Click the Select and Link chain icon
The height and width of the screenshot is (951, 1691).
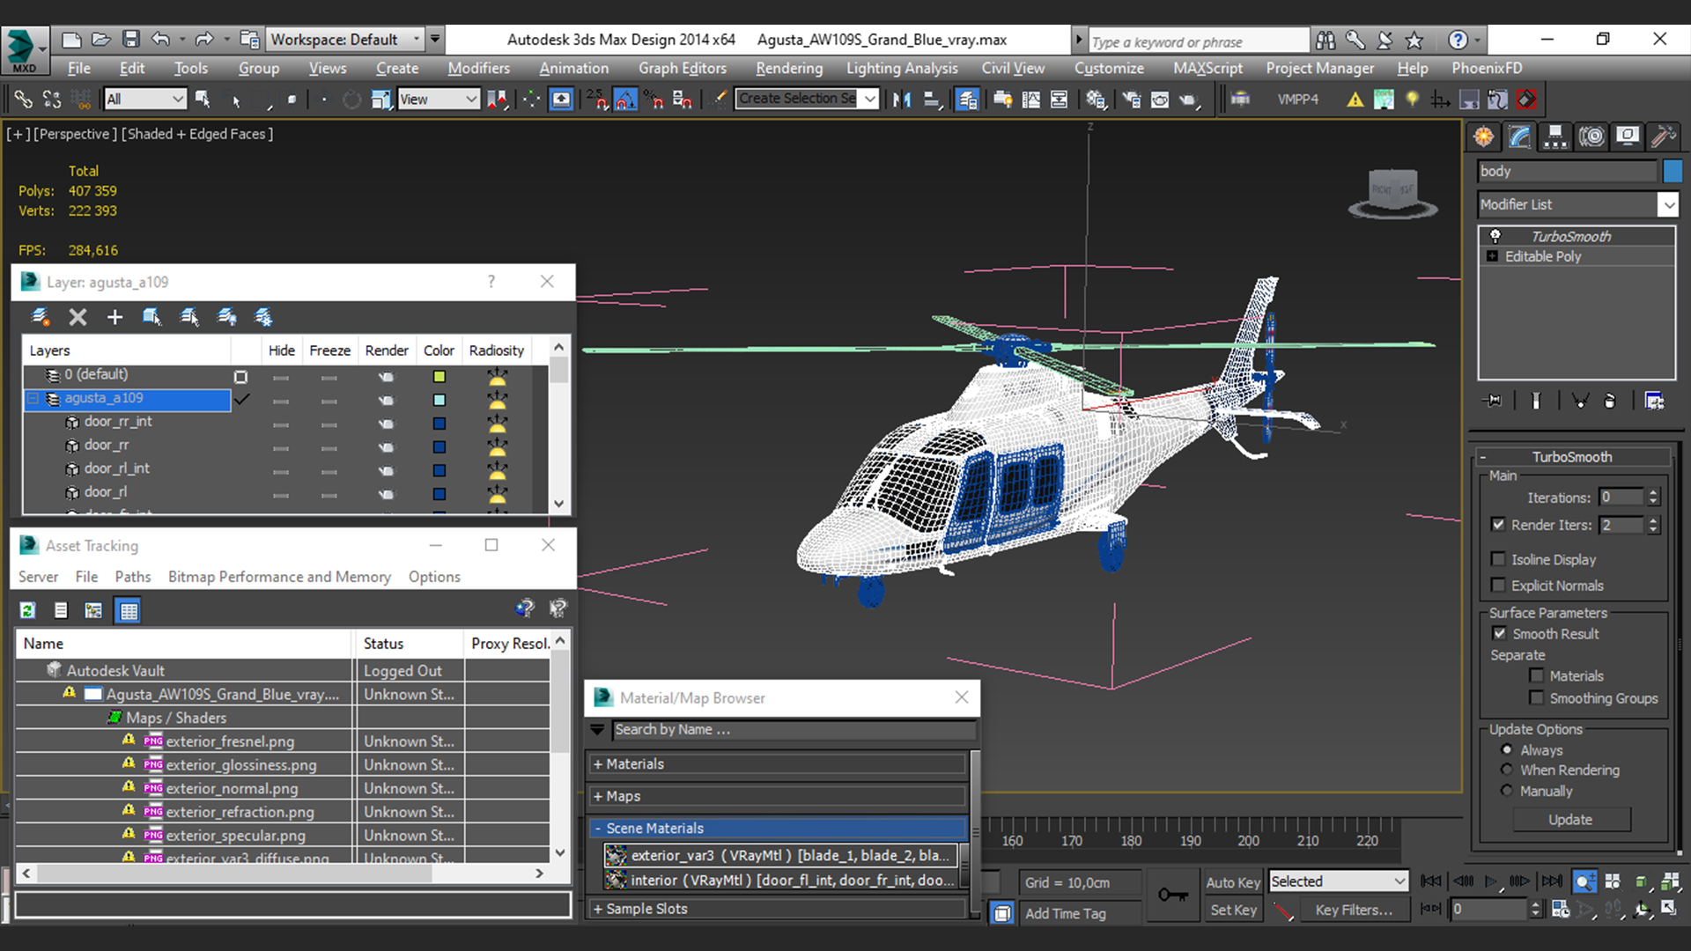click(x=23, y=99)
